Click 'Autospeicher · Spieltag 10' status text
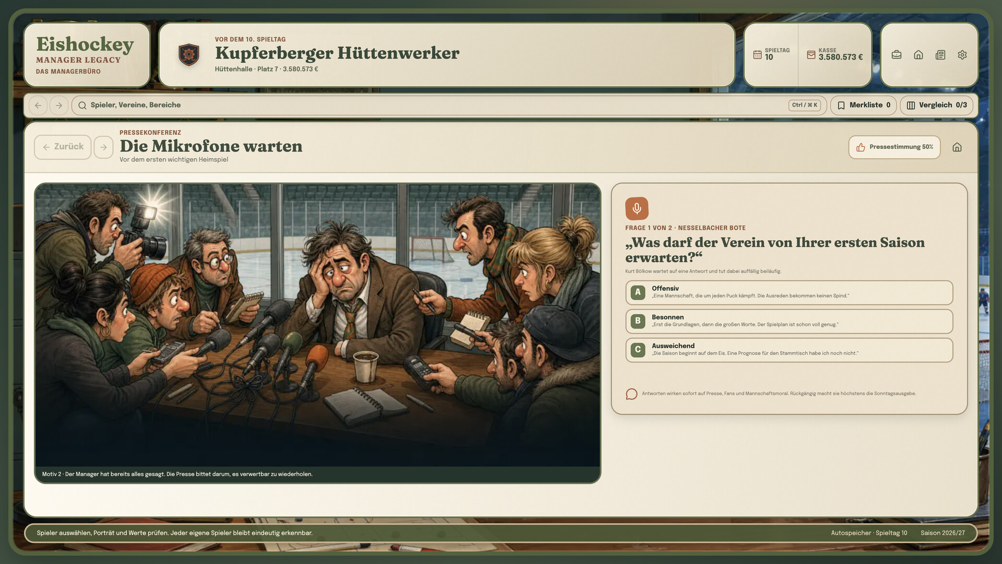Viewport: 1002px width, 564px height. click(869, 533)
